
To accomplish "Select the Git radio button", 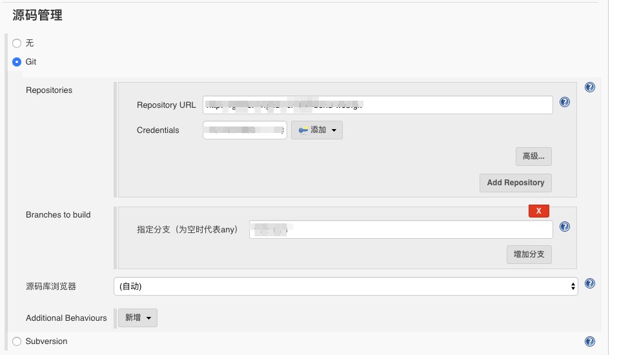I will pos(17,62).
